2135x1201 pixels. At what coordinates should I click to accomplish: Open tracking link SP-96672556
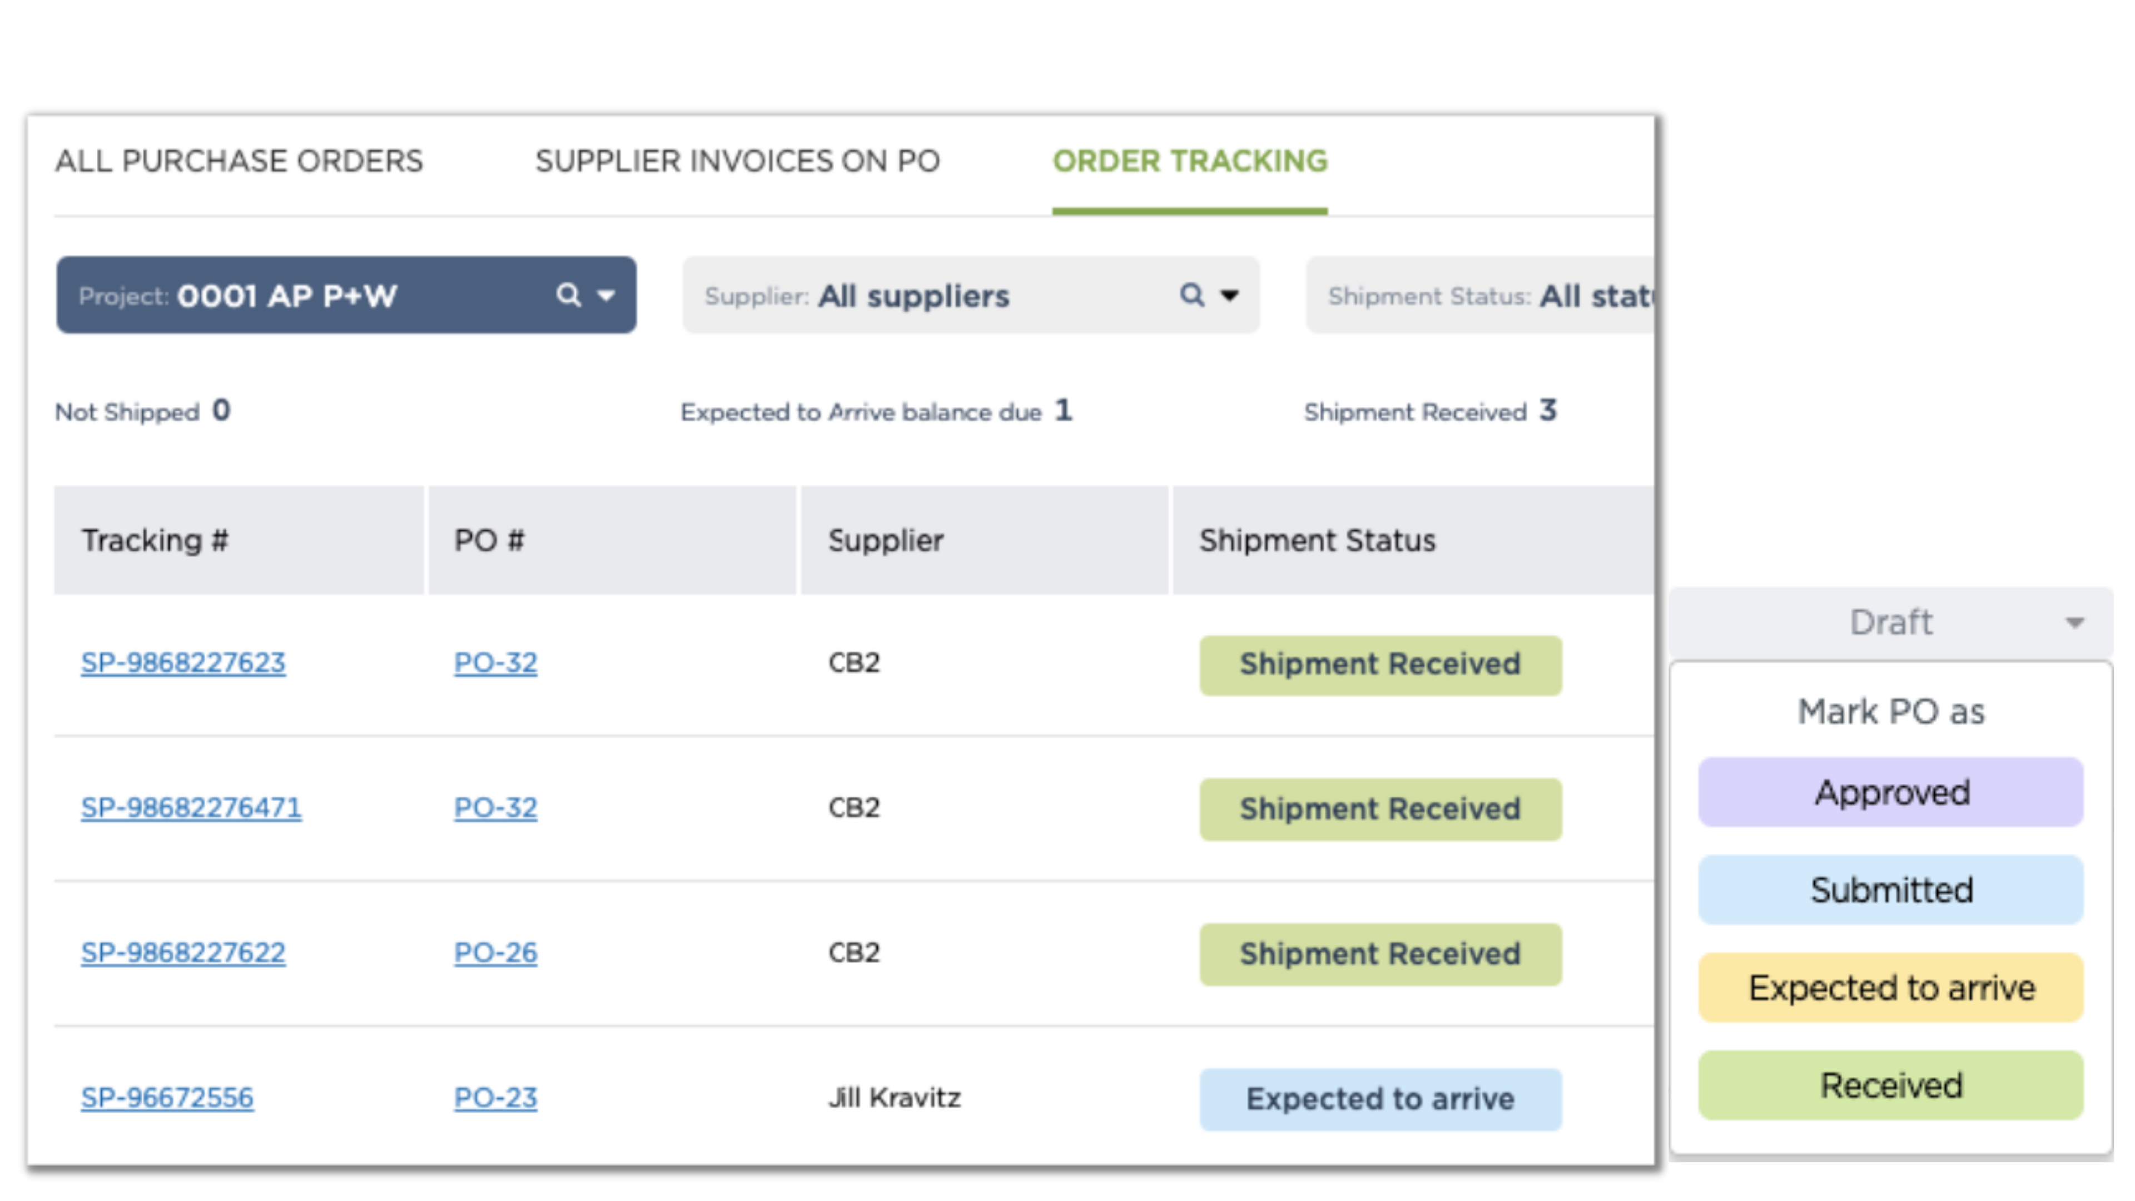pos(167,1098)
